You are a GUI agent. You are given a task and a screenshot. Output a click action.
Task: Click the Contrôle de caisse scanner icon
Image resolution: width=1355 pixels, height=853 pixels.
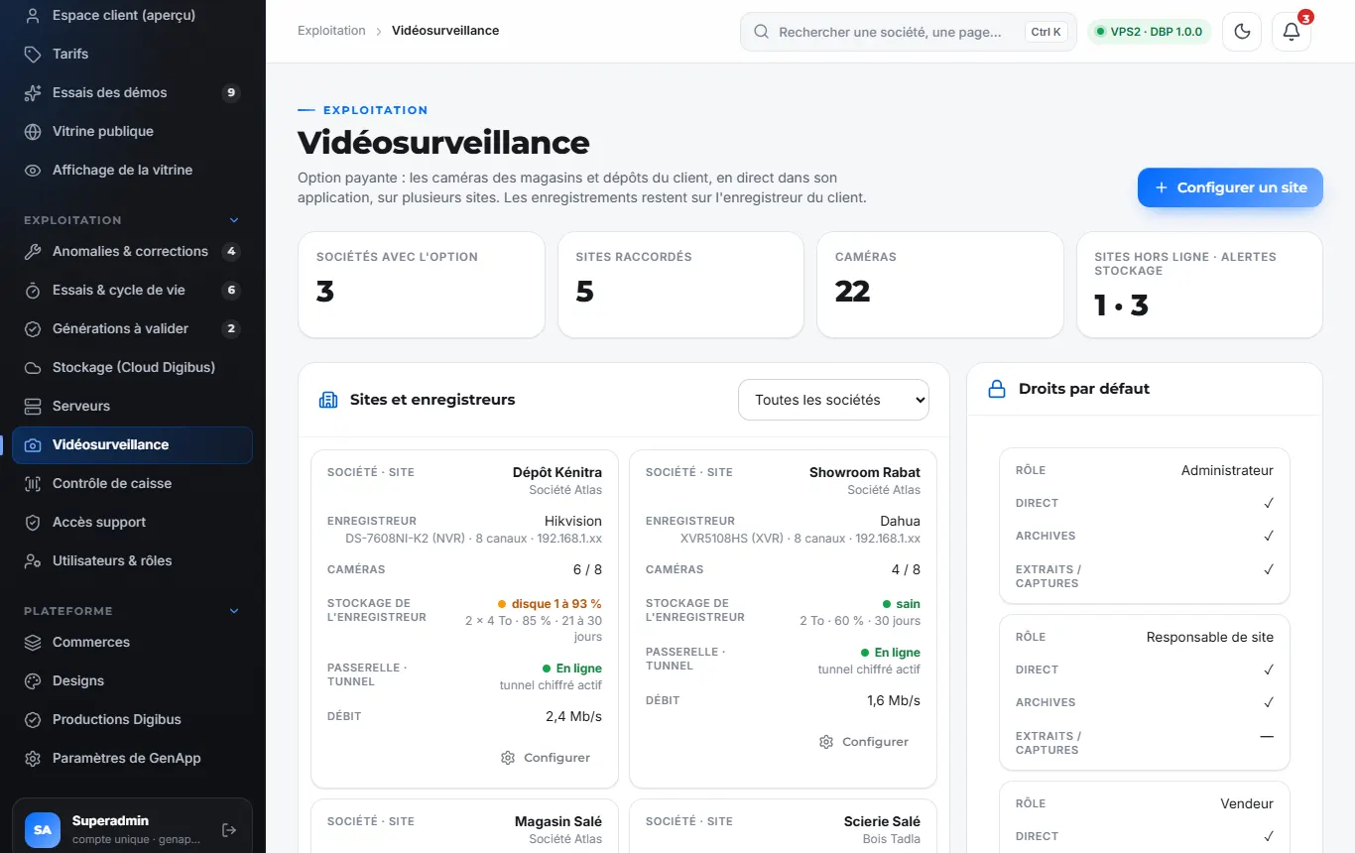pos(33,483)
